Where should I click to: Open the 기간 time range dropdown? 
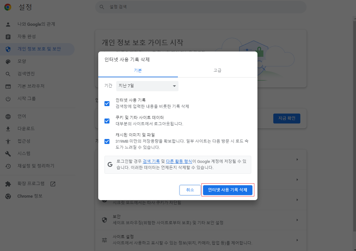[147, 86]
